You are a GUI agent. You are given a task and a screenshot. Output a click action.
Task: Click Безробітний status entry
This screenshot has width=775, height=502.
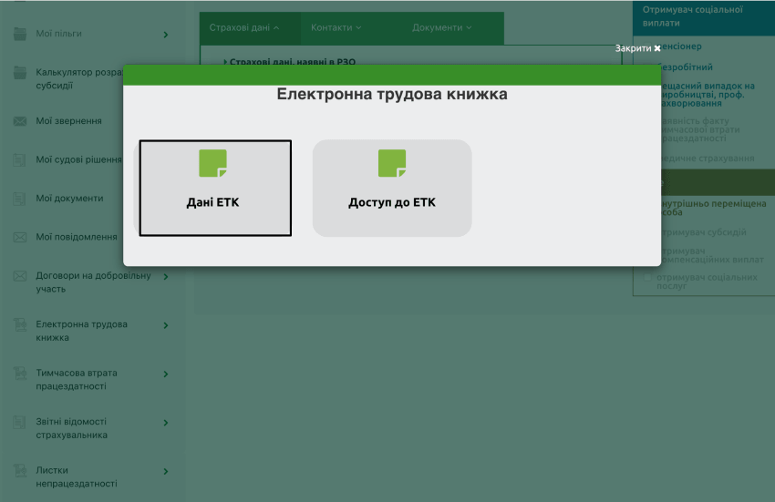(687, 67)
